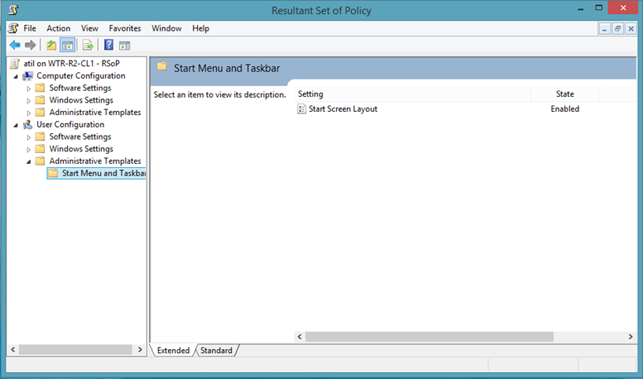This screenshot has width=643, height=379.
Task: Open Help via the question mark icon
Action: pos(109,45)
